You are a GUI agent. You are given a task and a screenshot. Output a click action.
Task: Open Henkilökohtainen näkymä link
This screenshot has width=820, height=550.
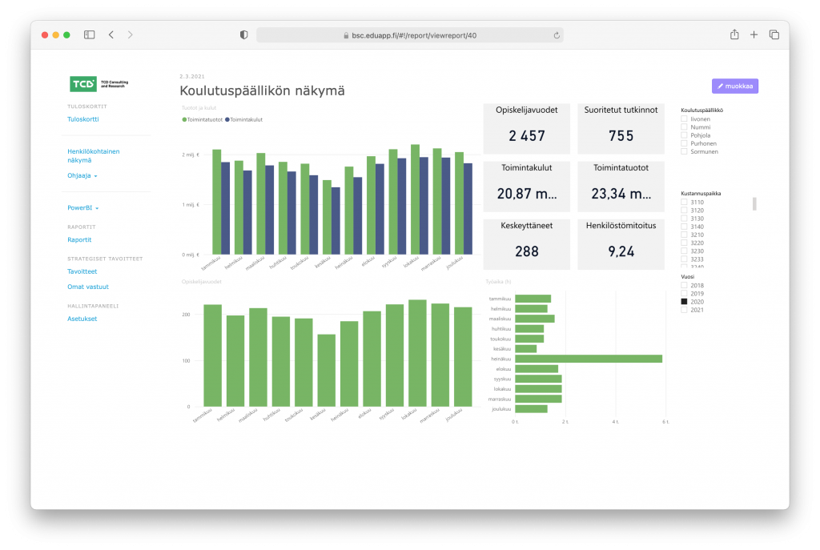click(94, 156)
